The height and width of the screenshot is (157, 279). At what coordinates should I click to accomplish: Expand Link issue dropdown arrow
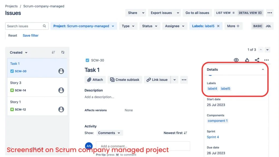pos(175,80)
